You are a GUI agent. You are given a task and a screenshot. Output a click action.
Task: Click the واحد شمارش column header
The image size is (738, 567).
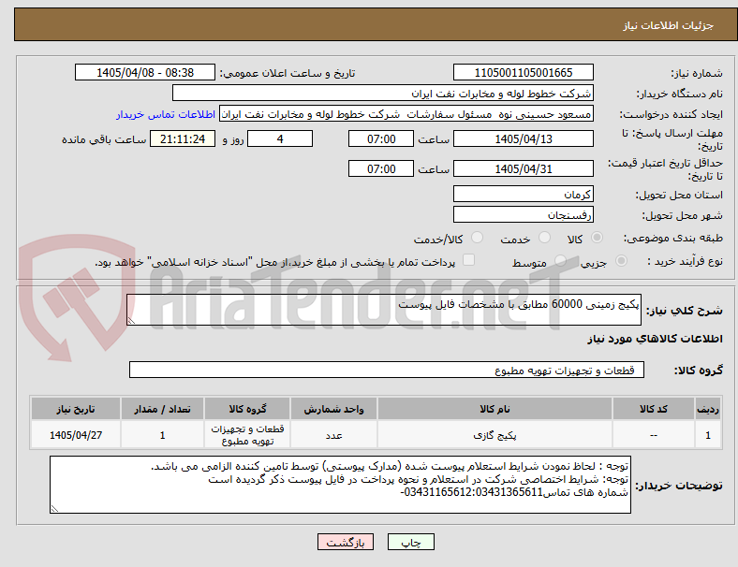point(333,409)
